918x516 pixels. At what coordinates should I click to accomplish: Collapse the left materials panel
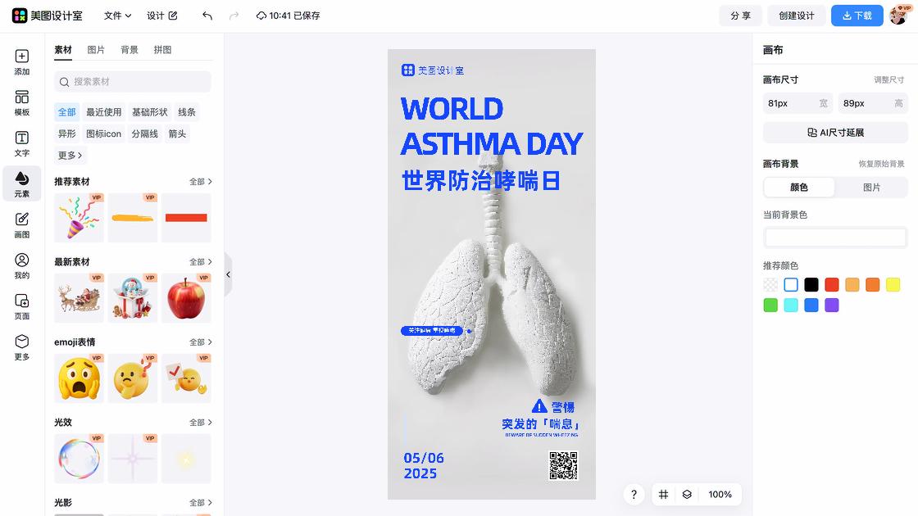pyautogui.click(x=229, y=274)
